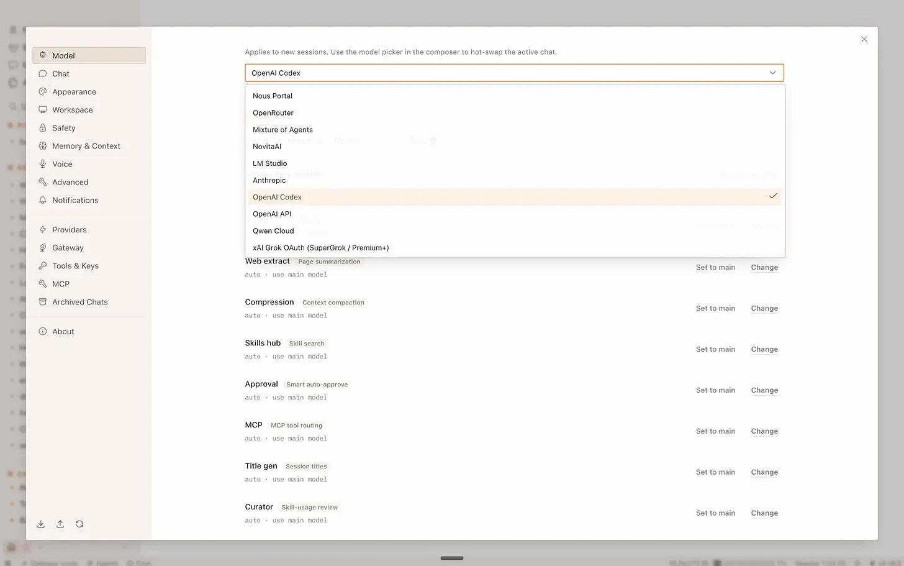Viewport: 904px width, 566px height.
Task: Select the MCP sidebar icon
Action: [x=43, y=283]
